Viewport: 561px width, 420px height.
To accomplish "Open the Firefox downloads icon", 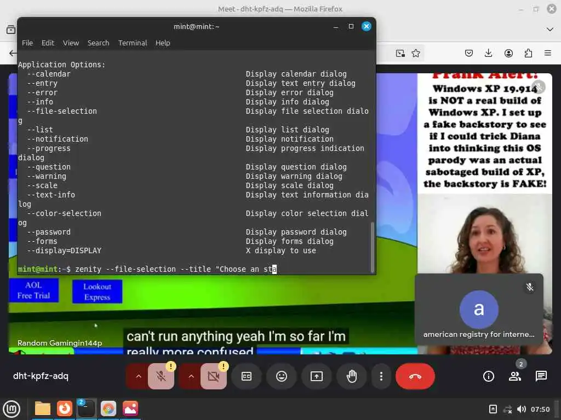I will [488, 53].
